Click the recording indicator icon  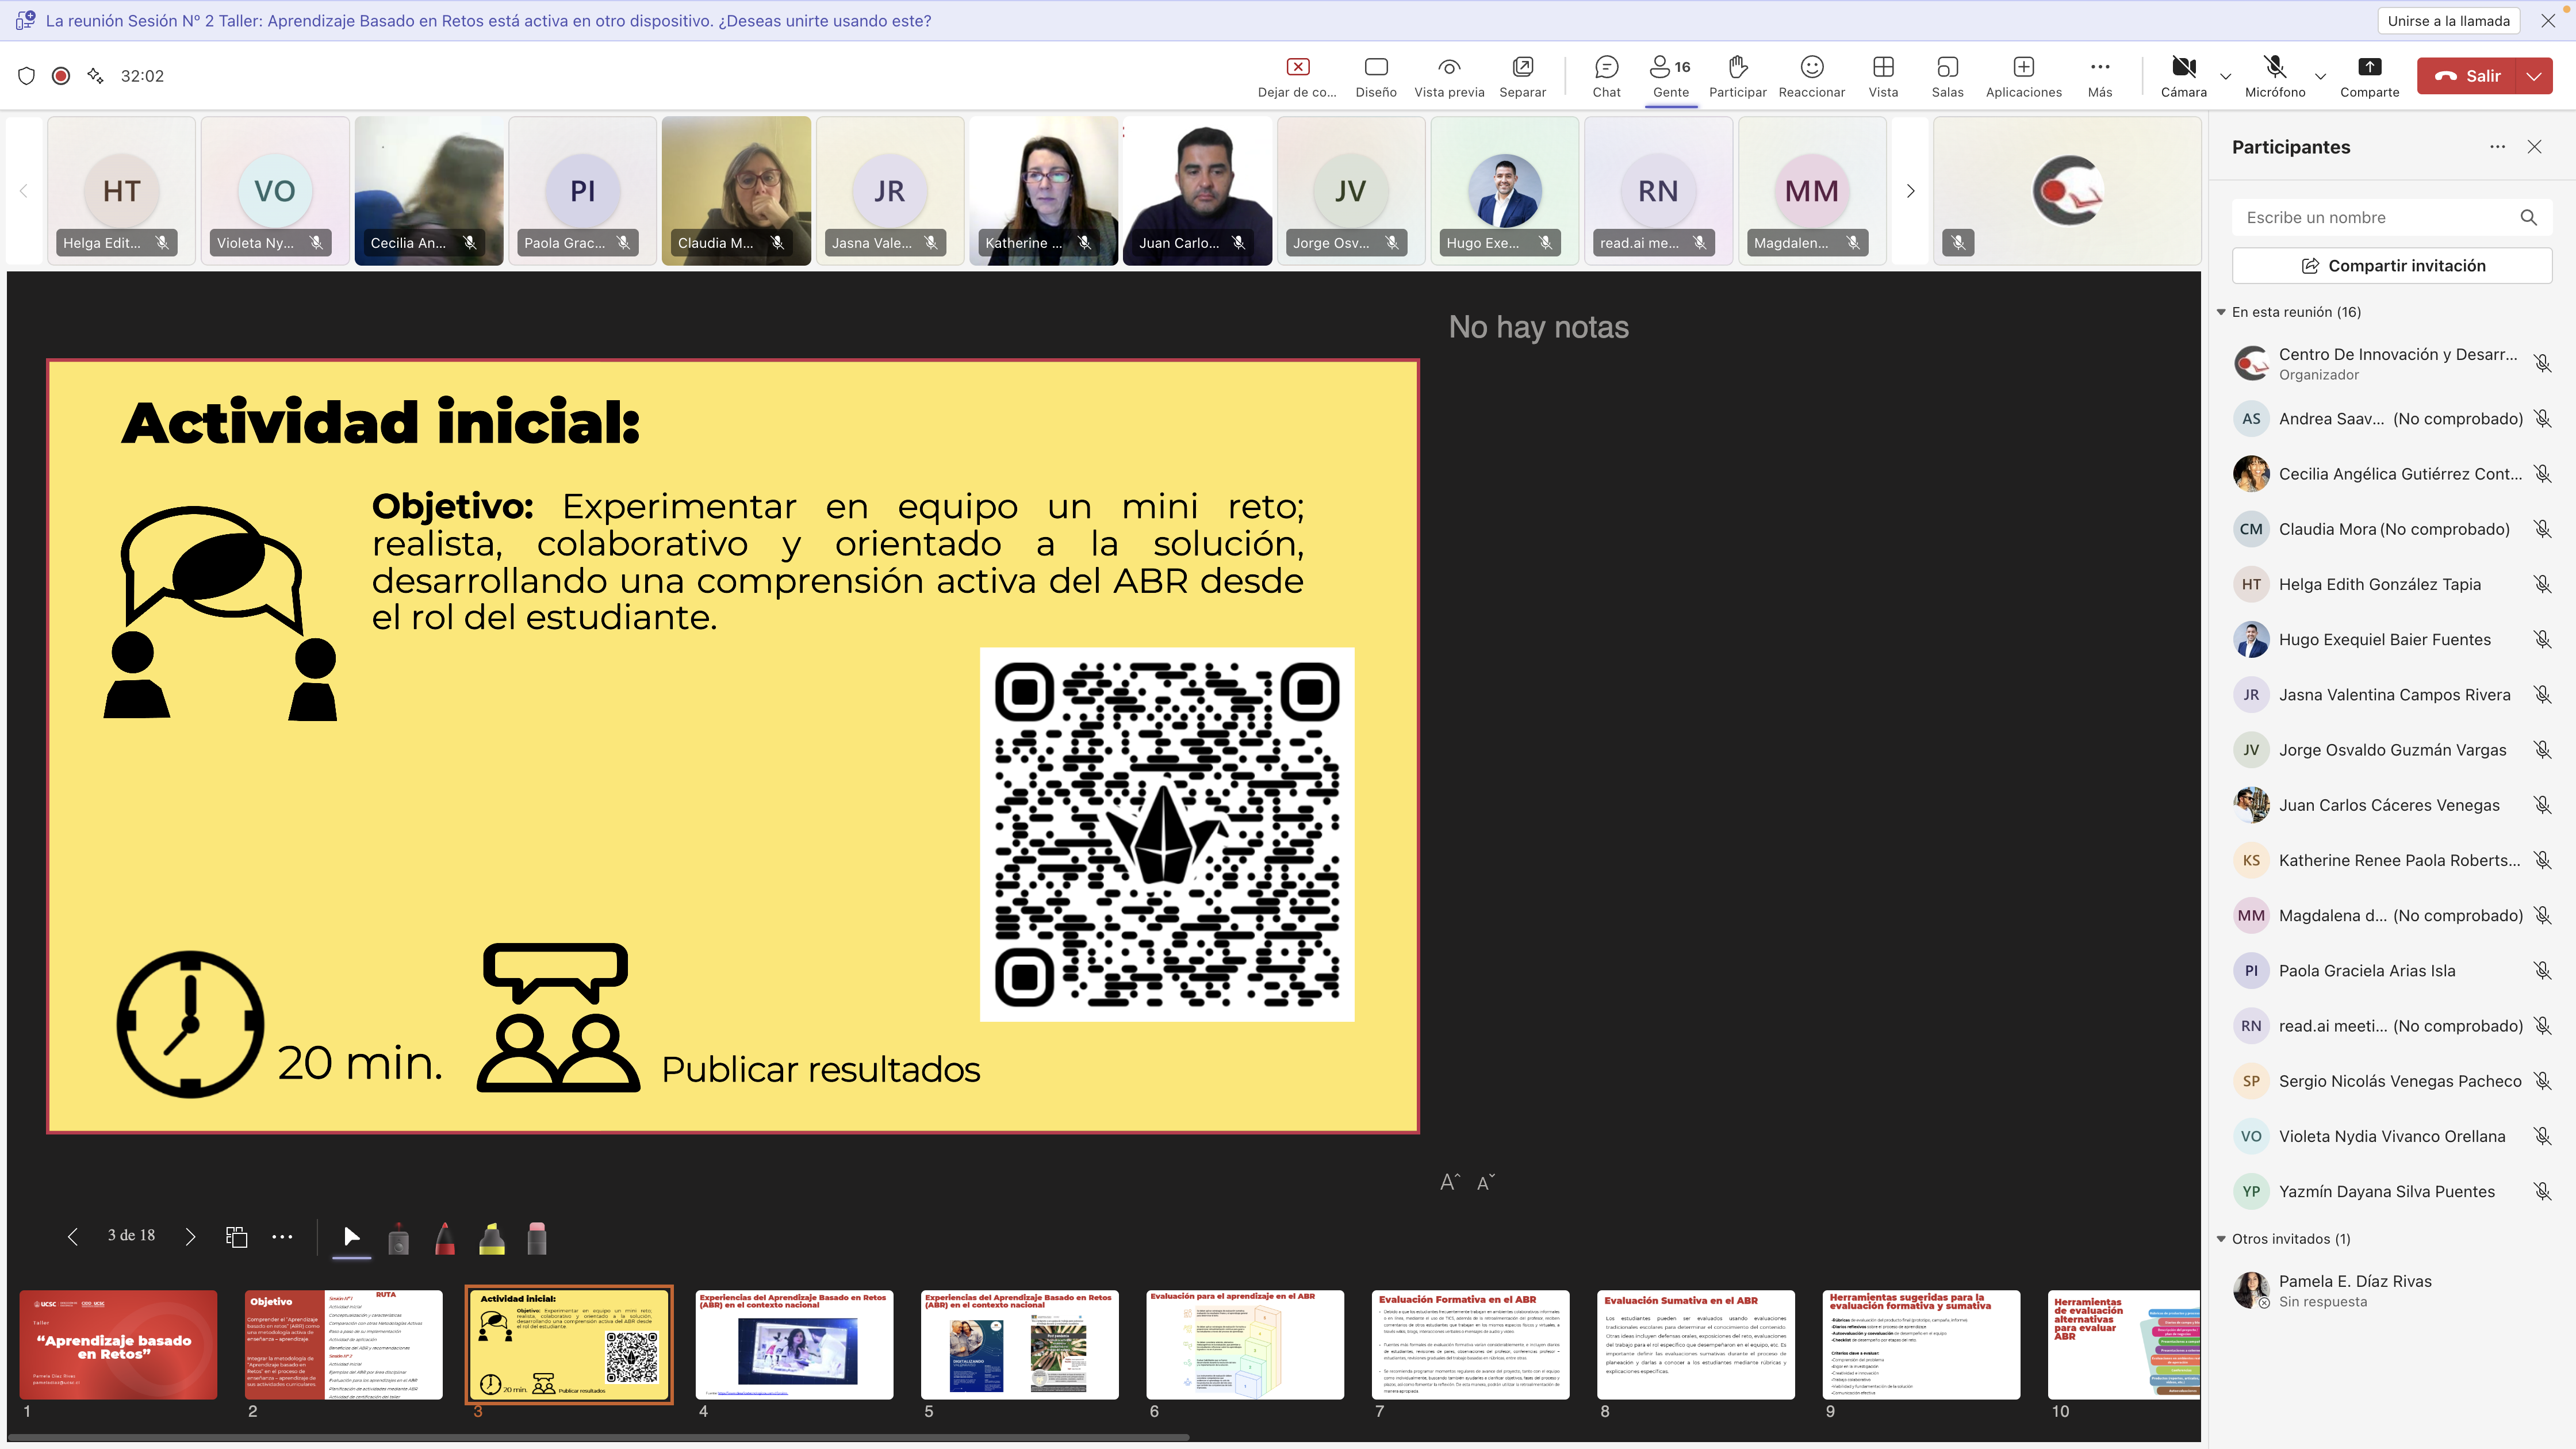tap(61, 76)
